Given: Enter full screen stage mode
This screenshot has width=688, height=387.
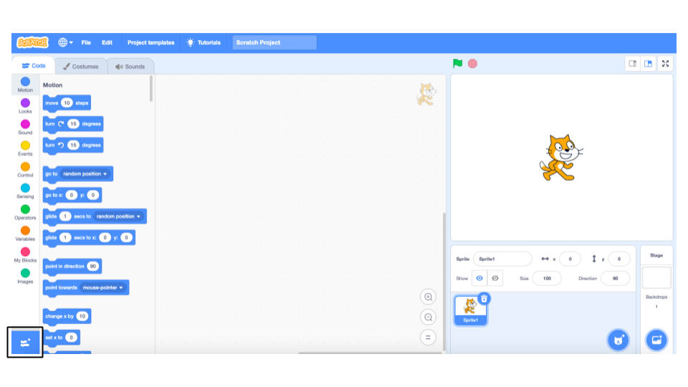Looking at the screenshot, I should pos(665,64).
